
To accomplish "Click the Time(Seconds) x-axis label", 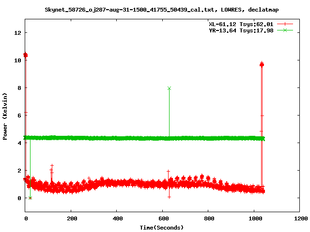I will [161, 228].
